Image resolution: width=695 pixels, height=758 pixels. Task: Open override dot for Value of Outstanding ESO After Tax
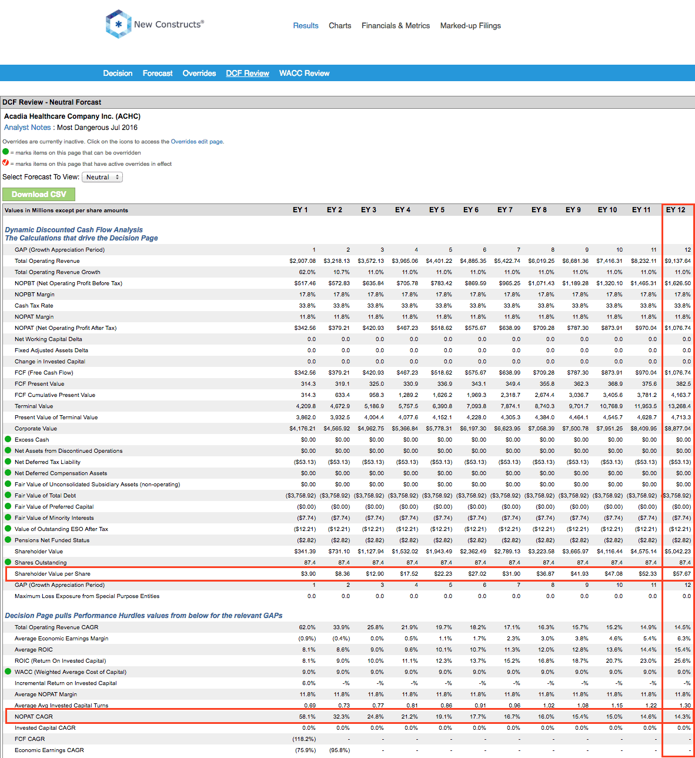pos(8,529)
